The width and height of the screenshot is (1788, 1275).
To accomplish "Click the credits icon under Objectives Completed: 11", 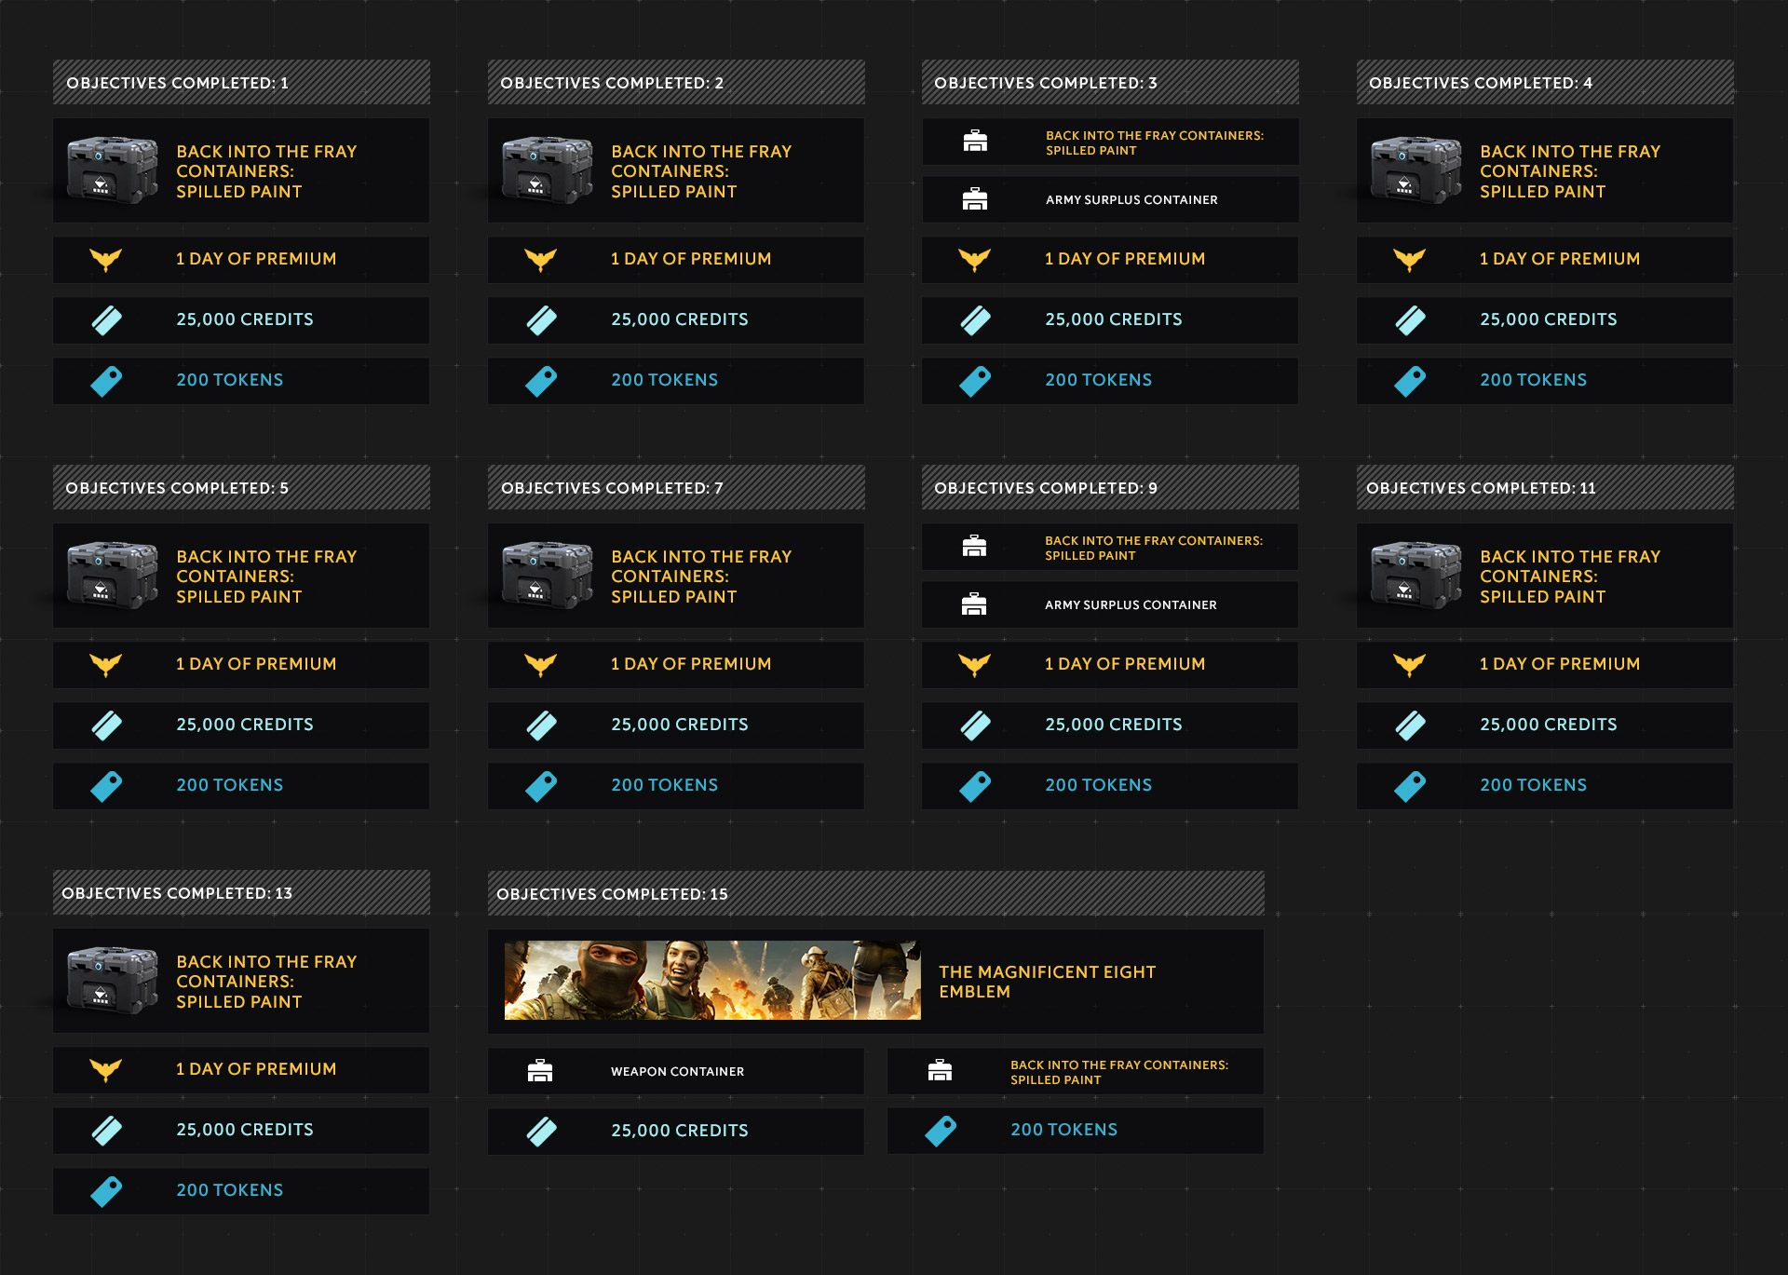I will click(x=1410, y=726).
